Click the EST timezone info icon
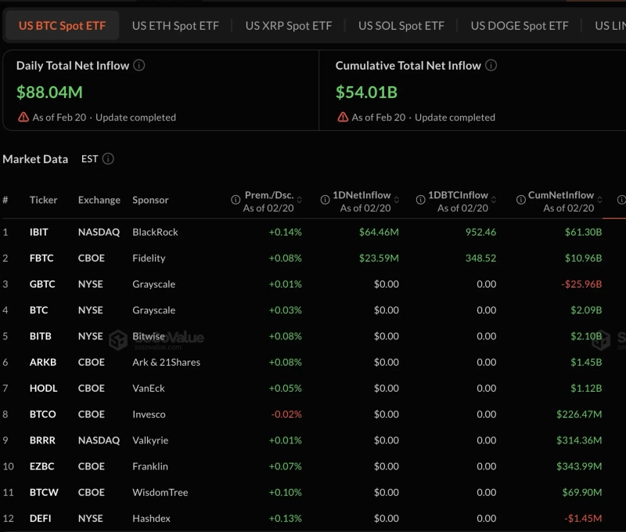 pos(108,159)
